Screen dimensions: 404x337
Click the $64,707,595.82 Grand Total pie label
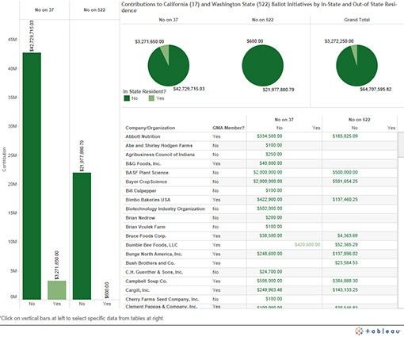(375, 90)
